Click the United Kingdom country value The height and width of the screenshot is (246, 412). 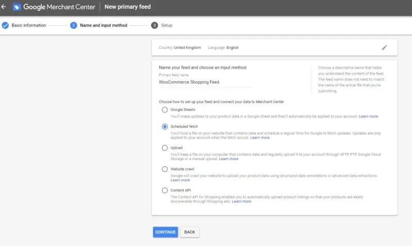coord(187,48)
